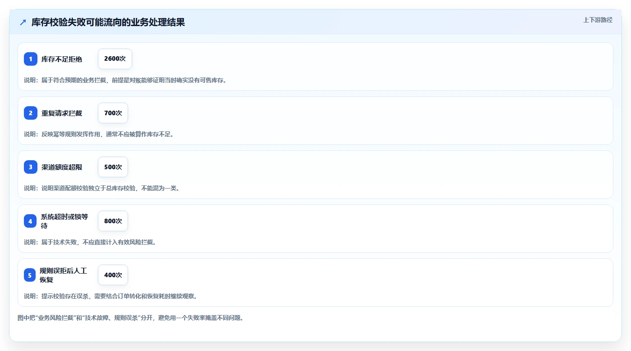Click the 库存不足拒绝 label
The image size is (631, 351).
point(62,59)
